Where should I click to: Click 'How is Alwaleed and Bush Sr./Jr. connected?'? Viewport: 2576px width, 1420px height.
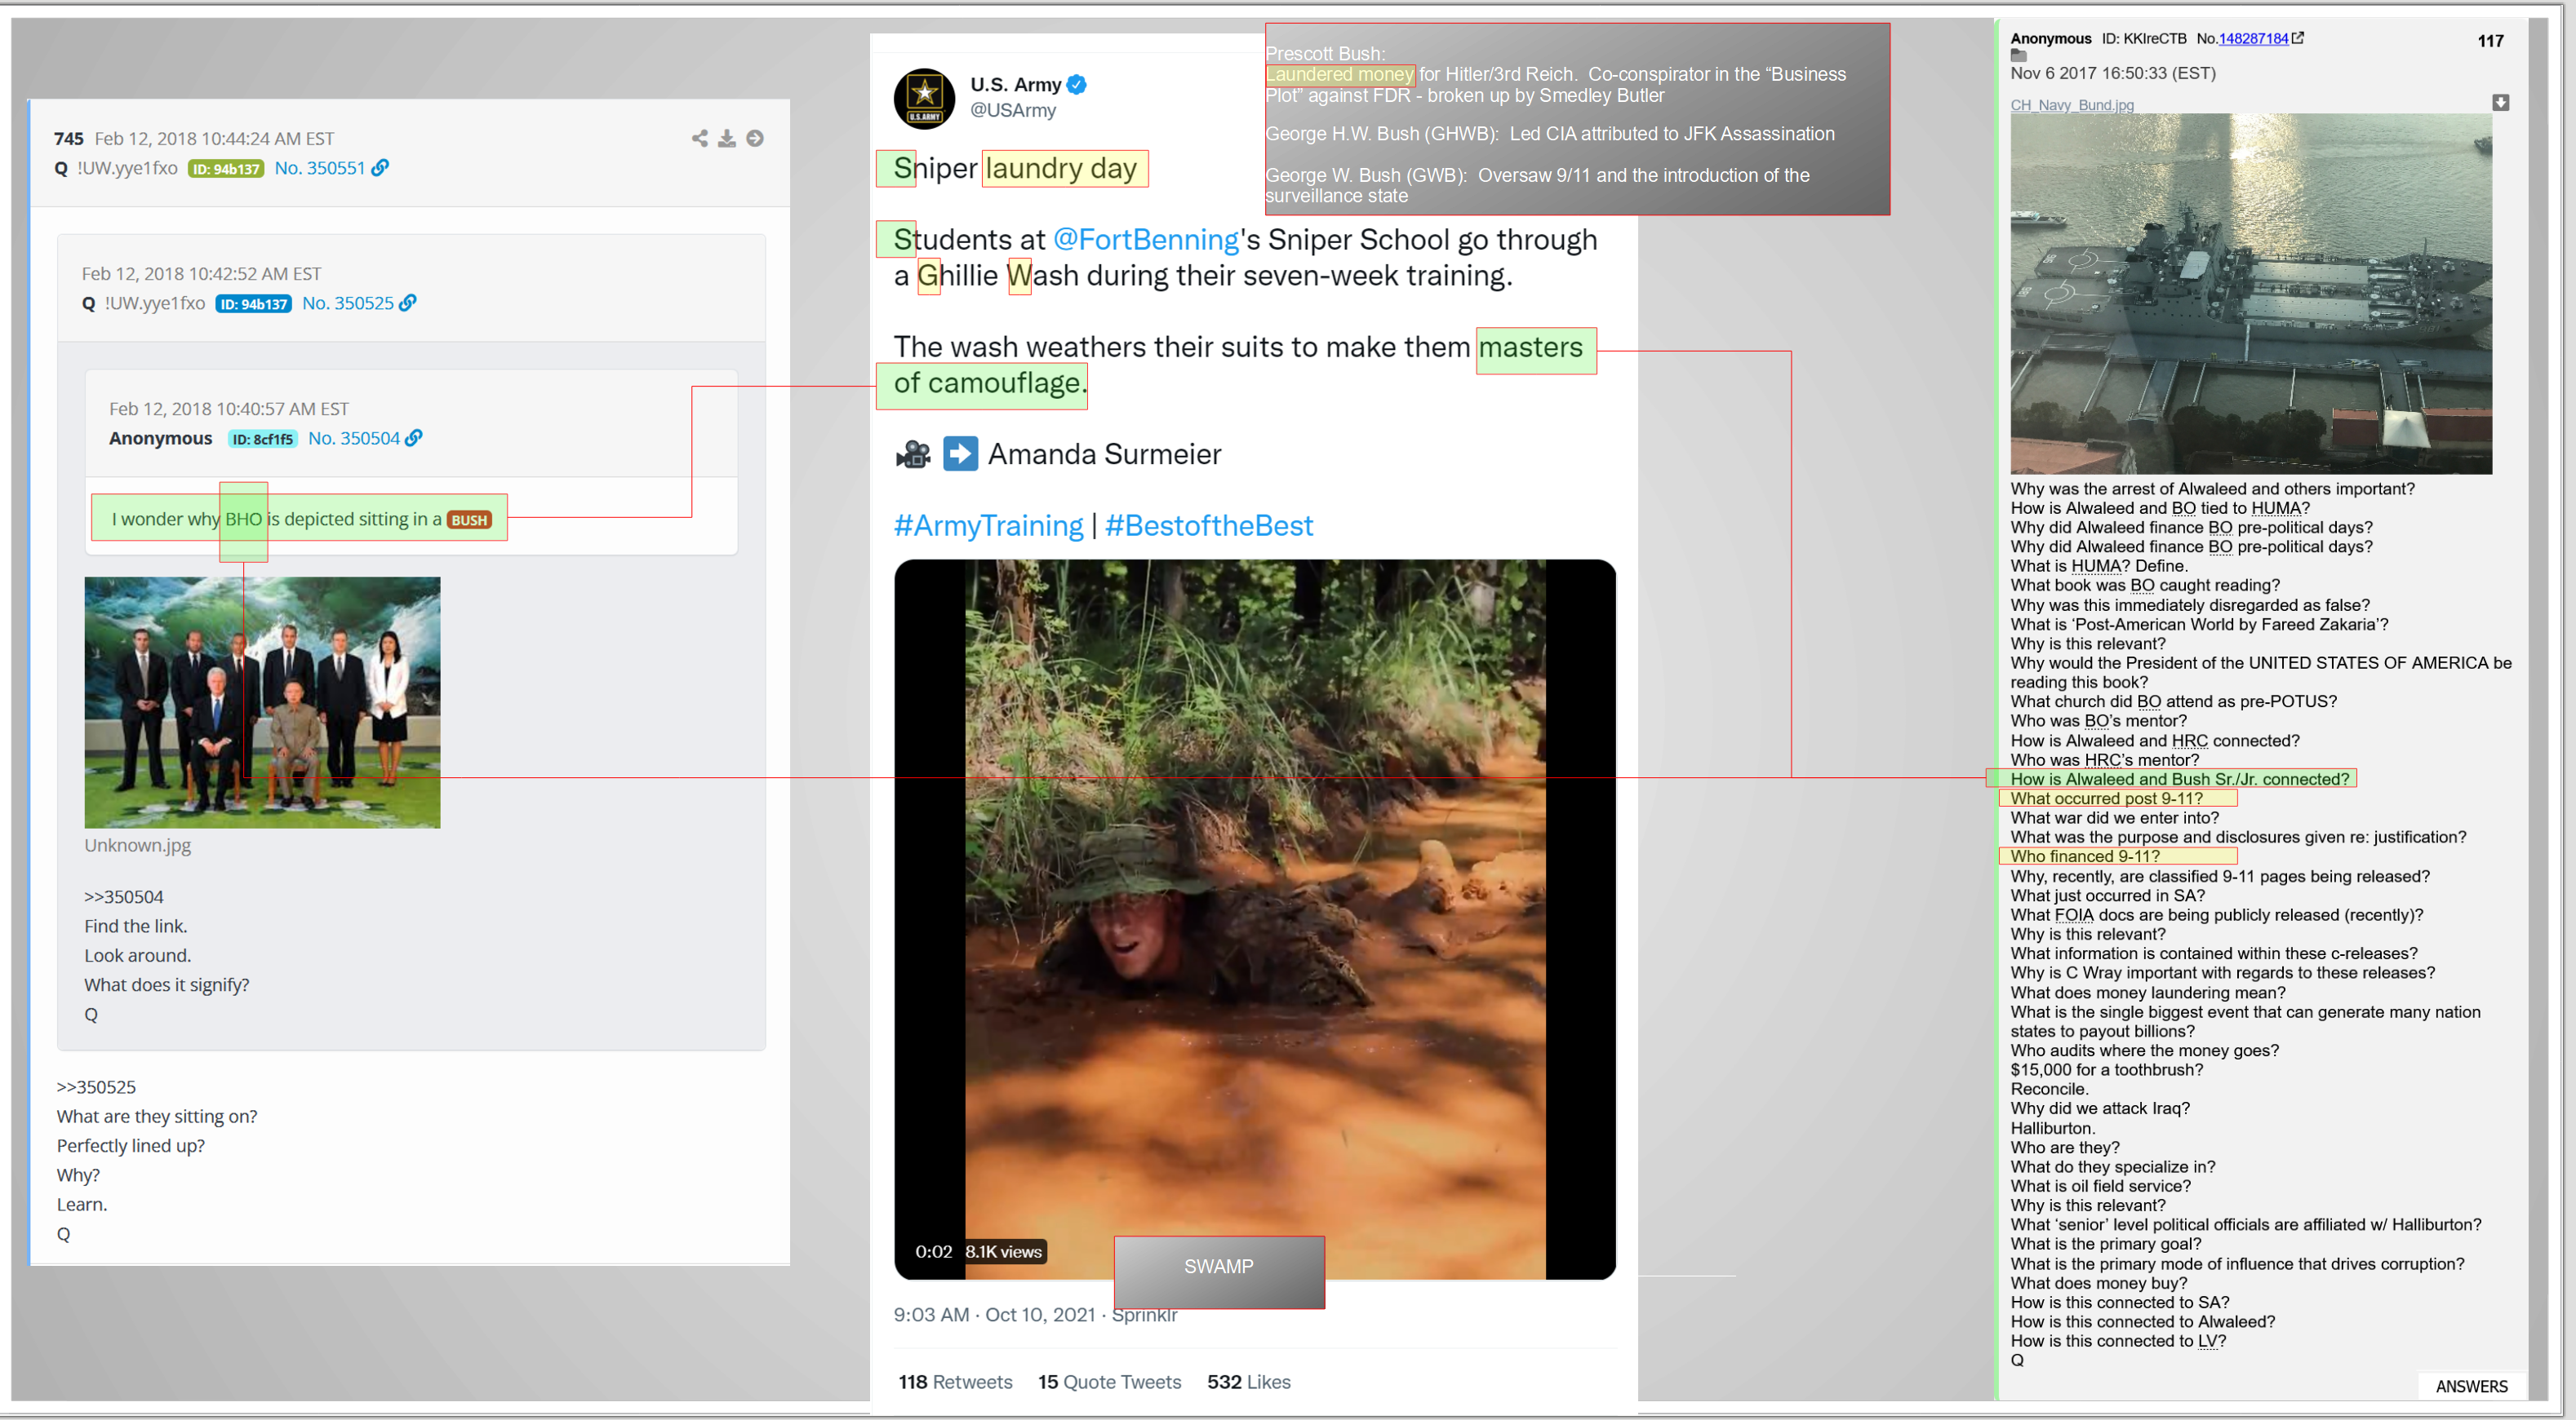coord(2179,780)
